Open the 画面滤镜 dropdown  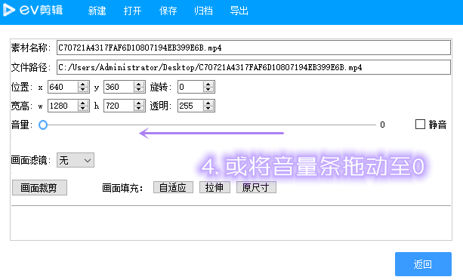[76, 160]
